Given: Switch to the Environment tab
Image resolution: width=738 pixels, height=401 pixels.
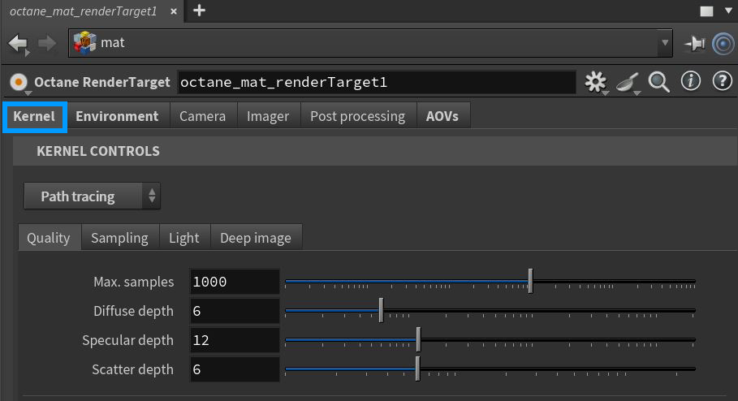Looking at the screenshot, I should click(x=117, y=116).
